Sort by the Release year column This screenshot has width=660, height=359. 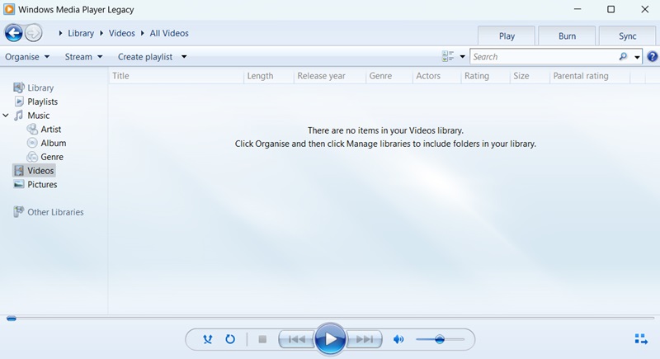pos(329,76)
